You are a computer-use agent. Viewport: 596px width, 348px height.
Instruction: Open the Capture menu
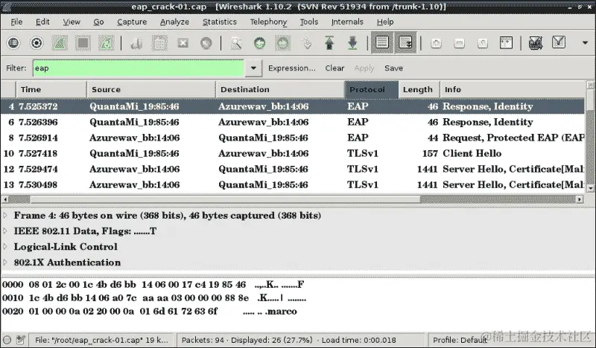tap(132, 22)
